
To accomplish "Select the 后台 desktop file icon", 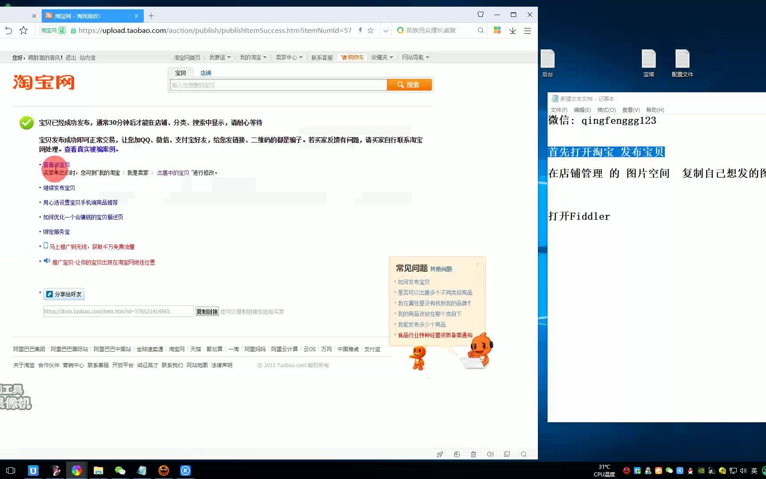I will point(548,63).
